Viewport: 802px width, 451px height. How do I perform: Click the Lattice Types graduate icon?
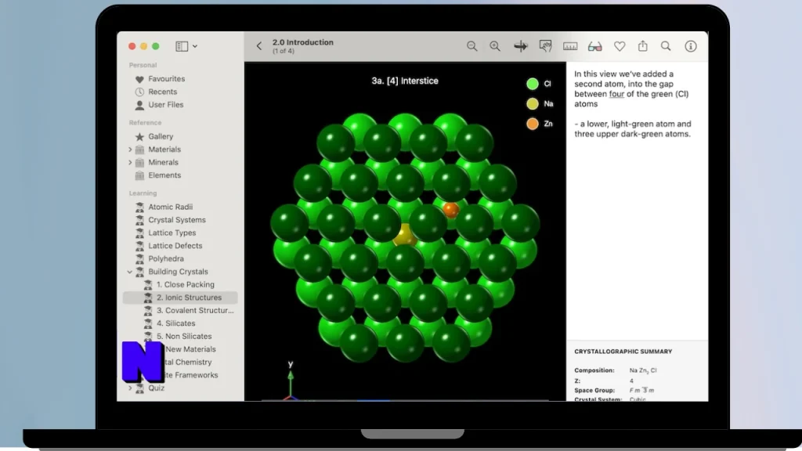click(139, 233)
